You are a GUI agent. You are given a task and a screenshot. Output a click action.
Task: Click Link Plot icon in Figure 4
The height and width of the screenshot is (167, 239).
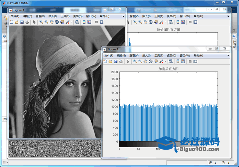coord(171,61)
